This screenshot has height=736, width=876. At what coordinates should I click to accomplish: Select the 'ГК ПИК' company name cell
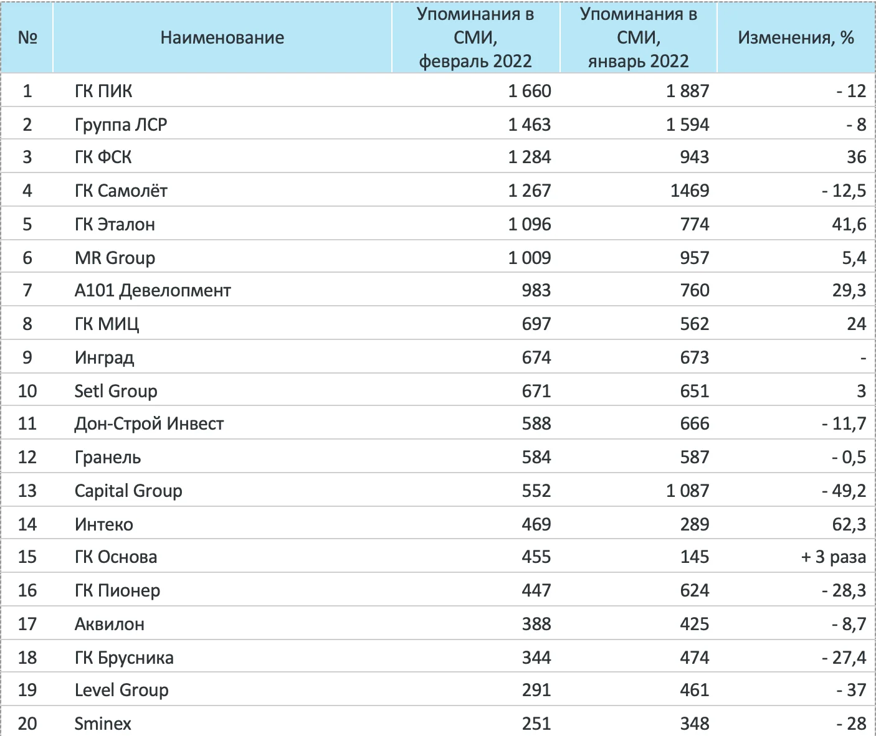(x=103, y=91)
